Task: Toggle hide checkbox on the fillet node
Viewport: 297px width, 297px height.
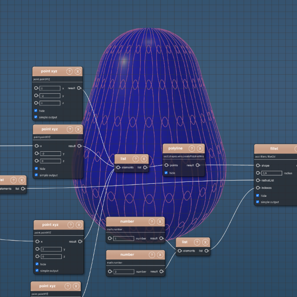Action: click(258, 195)
